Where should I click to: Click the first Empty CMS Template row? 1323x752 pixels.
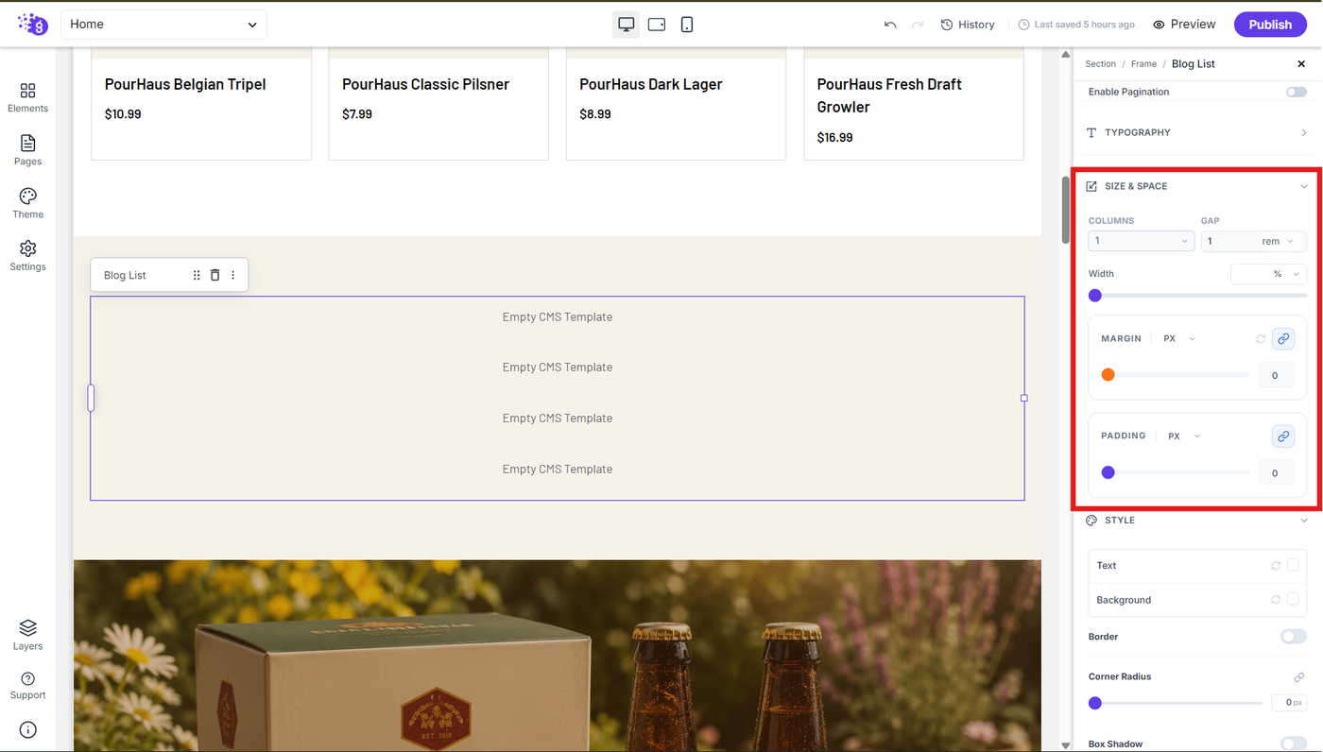(558, 317)
